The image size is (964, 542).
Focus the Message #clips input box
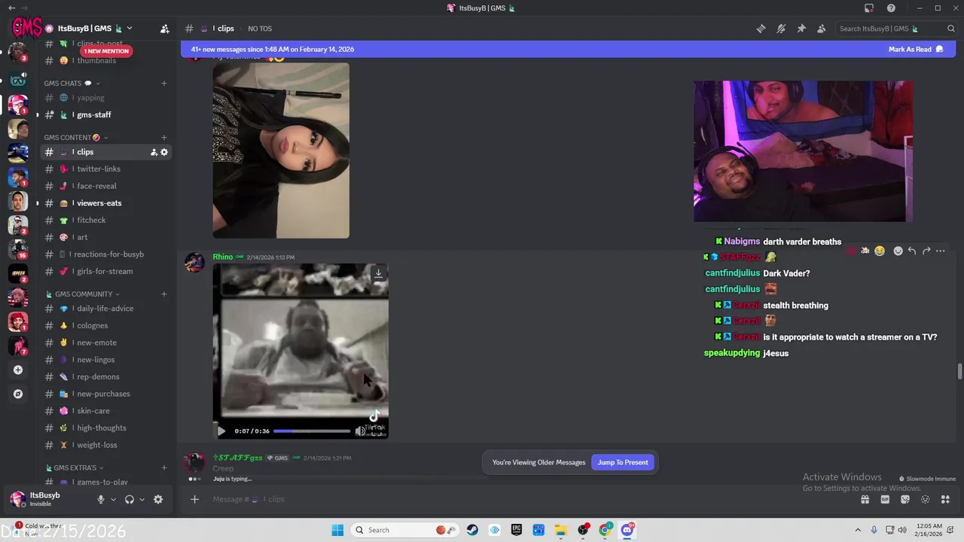527,499
